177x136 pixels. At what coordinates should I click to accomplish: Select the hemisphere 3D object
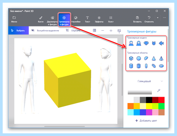pos(146,58)
